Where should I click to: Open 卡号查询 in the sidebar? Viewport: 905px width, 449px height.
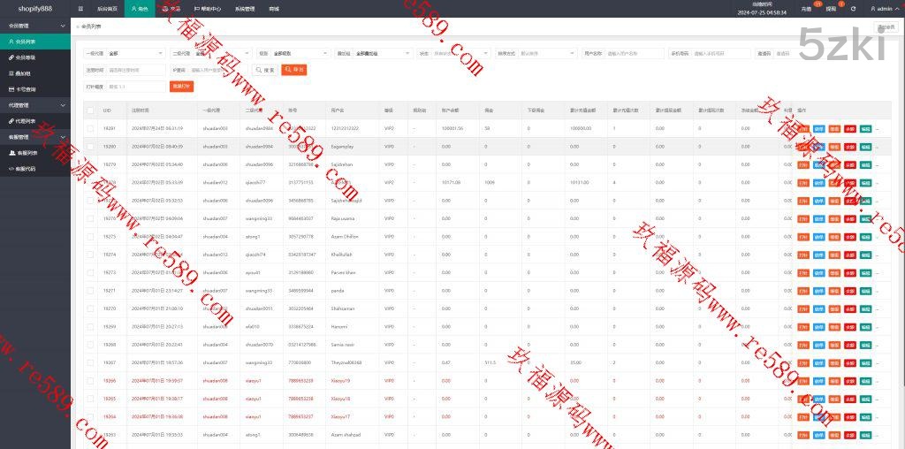[26, 88]
